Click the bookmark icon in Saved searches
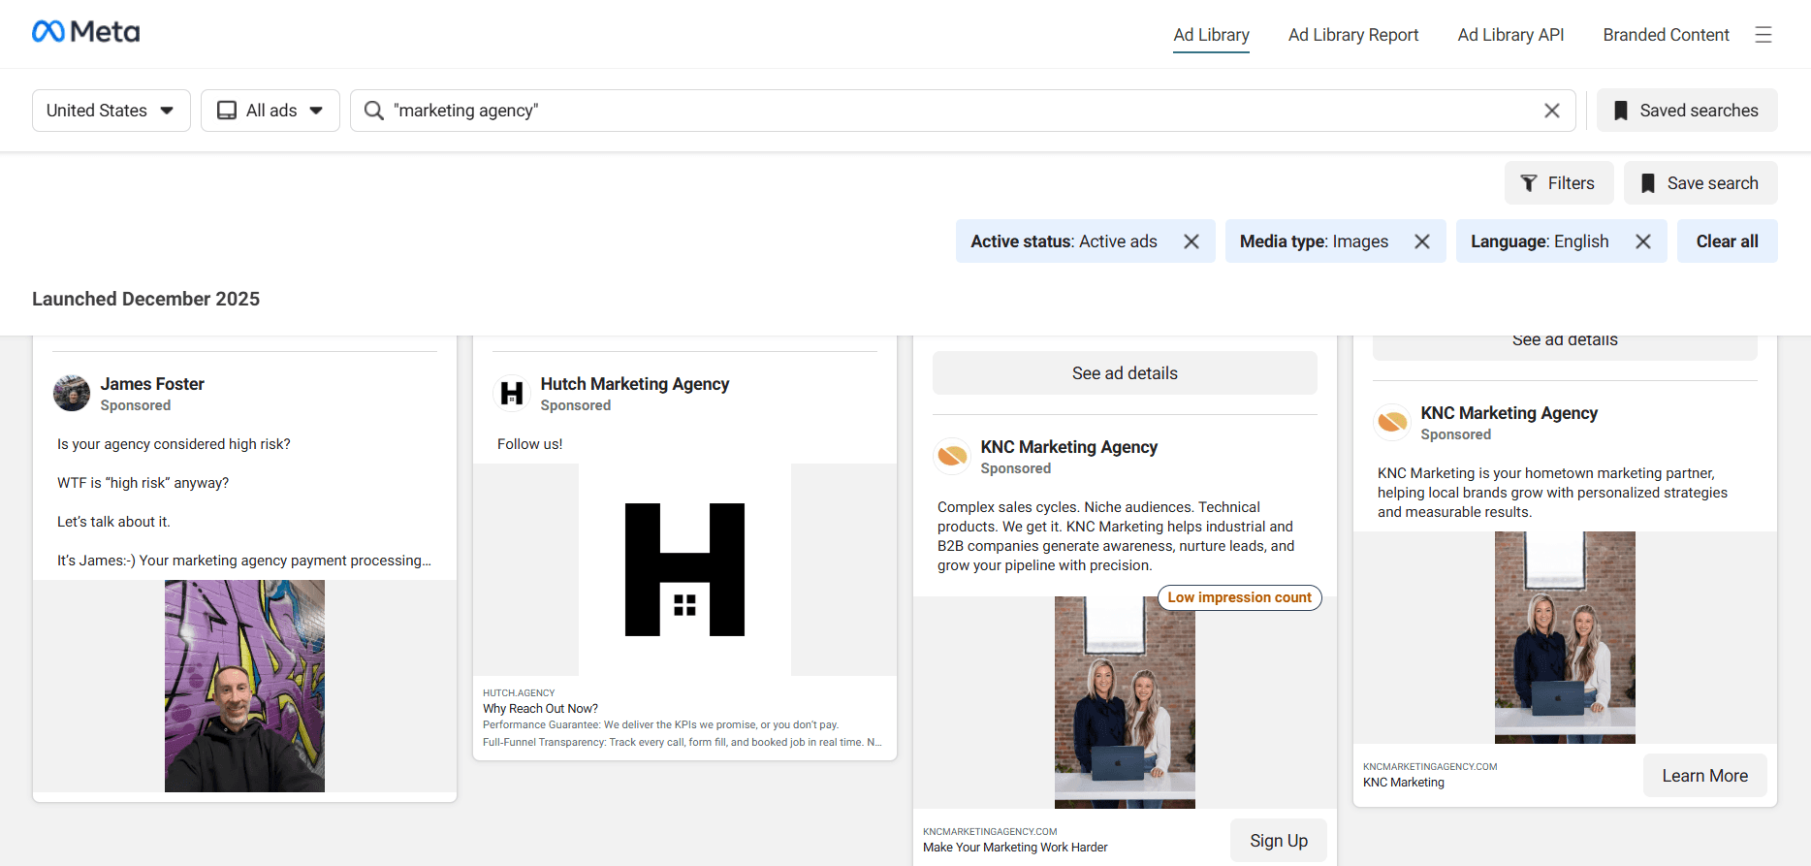Screen dimensions: 1811x866 [1620, 111]
